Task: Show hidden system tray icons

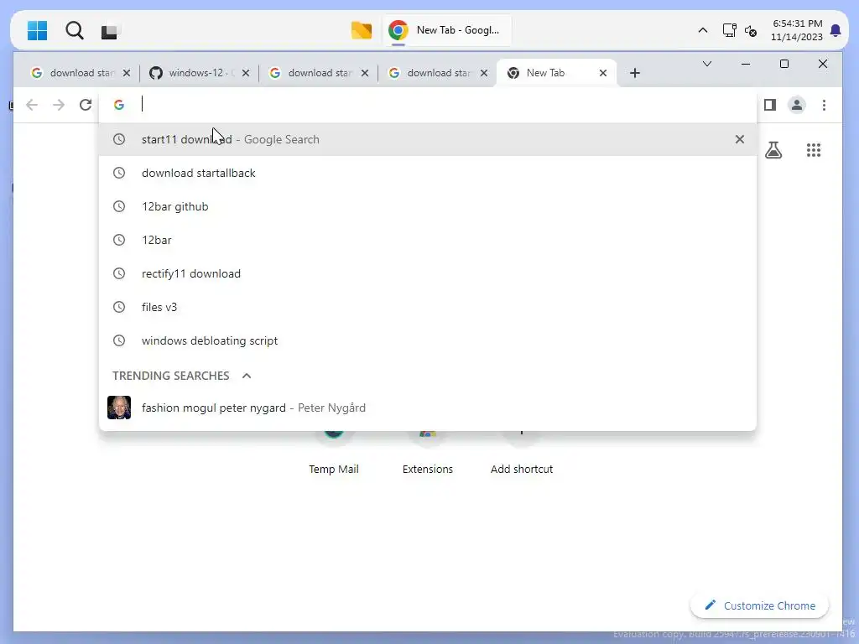Action: pyautogui.click(x=703, y=31)
